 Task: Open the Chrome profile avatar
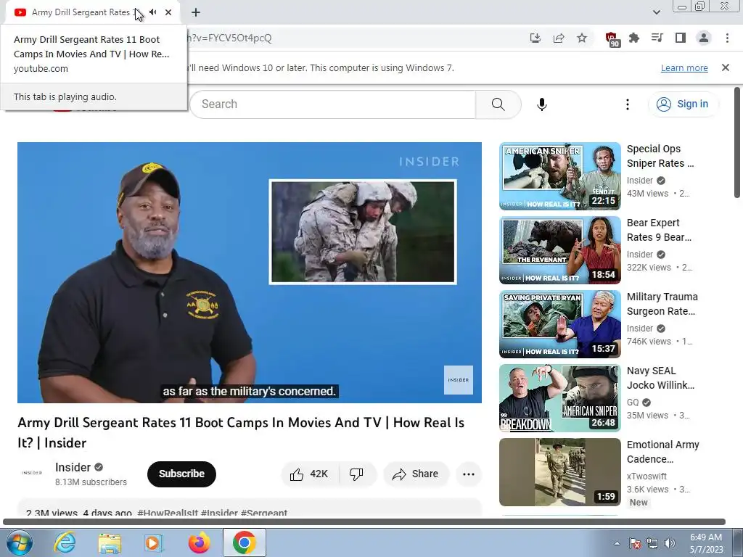(x=704, y=38)
